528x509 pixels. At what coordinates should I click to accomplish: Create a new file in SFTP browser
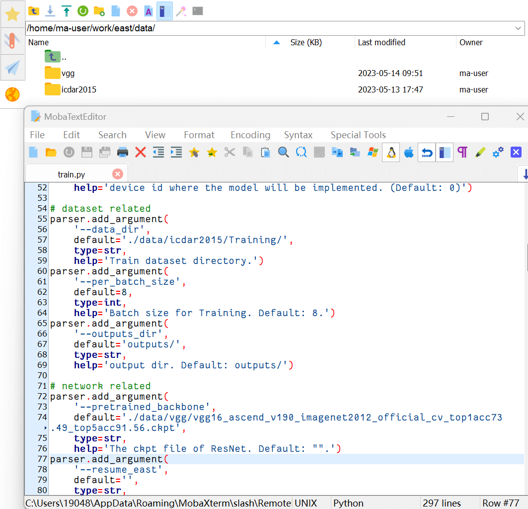(116, 11)
